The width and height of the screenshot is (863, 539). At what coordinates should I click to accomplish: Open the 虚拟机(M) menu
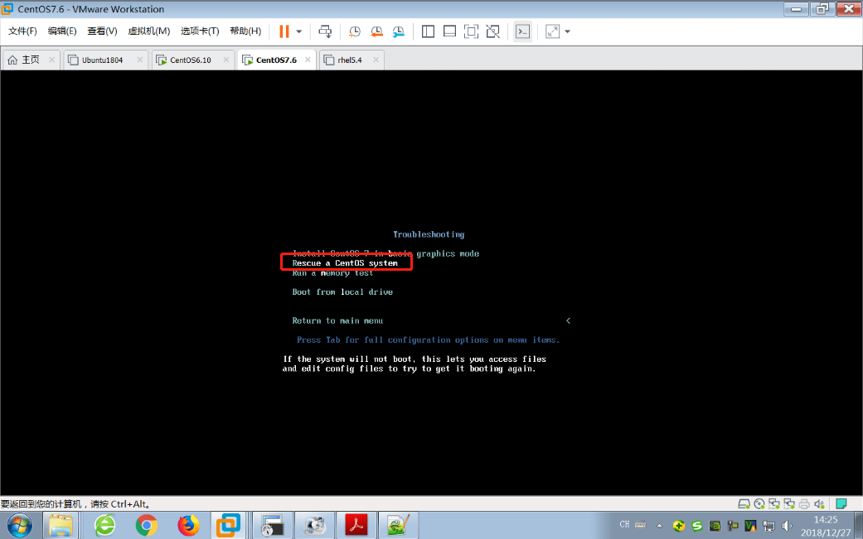pyautogui.click(x=148, y=31)
